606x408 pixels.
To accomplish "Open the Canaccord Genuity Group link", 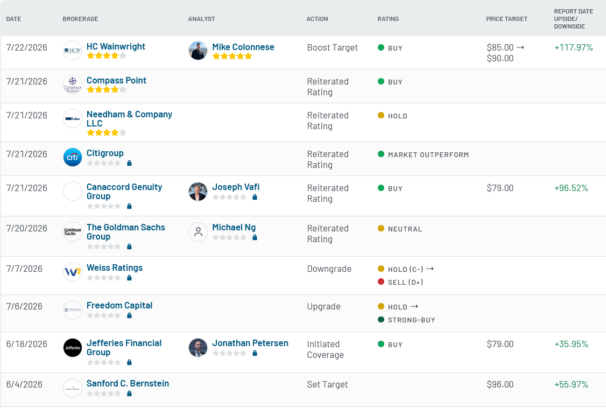I will click(124, 191).
